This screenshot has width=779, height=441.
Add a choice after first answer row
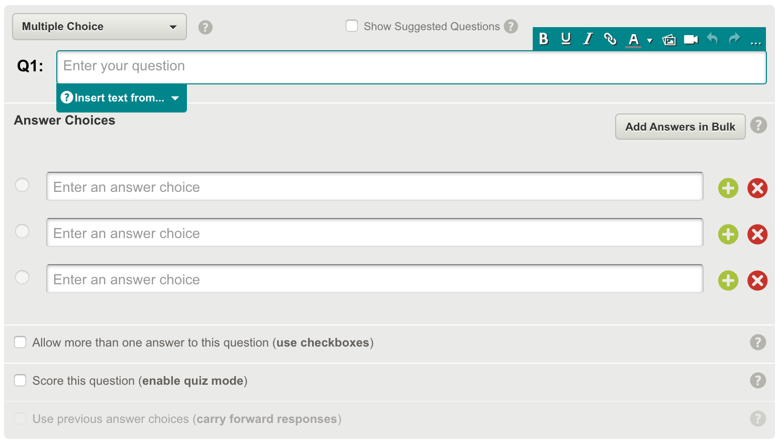point(728,188)
